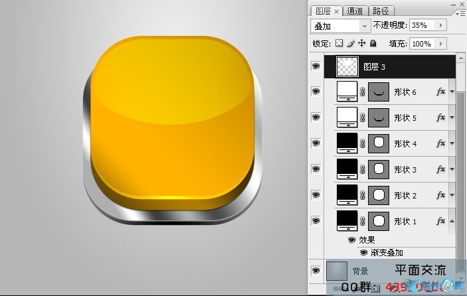Select the 形状 1 fill color thumbnail
The image size is (467, 296).
click(347, 221)
